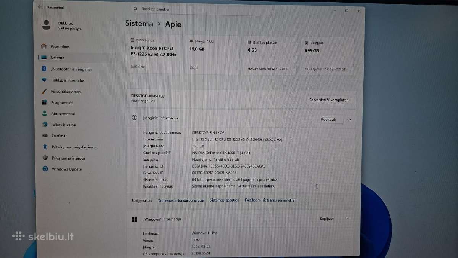Click the Windows Update arrows icon
Image resolution: width=458 pixels, height=258 pixels.
[x=45, y=169]
